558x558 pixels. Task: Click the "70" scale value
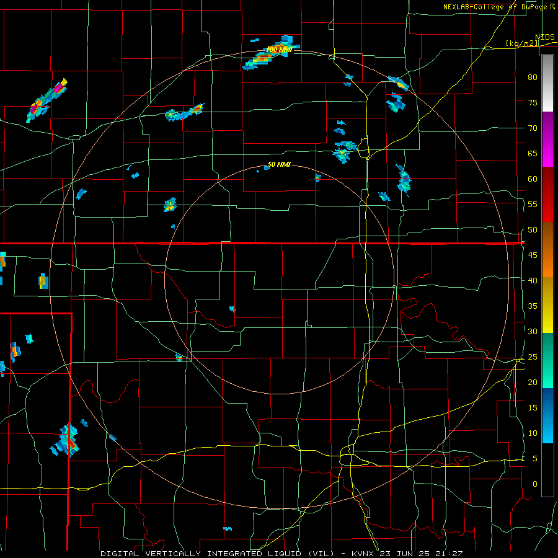point(533,128)
